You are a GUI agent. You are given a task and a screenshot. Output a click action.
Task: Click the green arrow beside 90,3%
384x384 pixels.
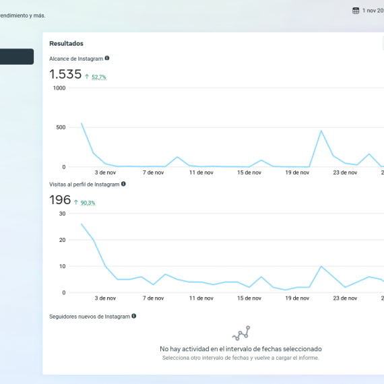click(76, 202)
